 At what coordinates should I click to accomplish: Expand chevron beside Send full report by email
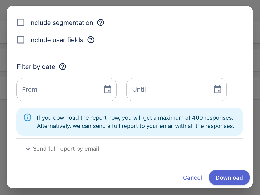28,149
